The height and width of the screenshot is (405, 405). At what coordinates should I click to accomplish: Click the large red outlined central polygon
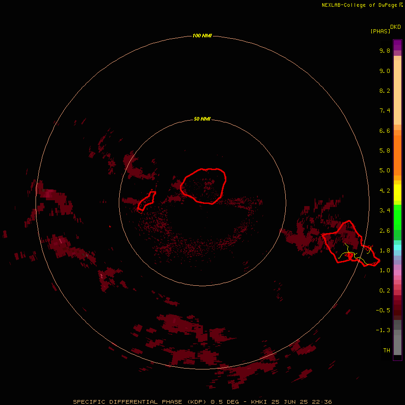pyautogui.click(x=203, y=186)
